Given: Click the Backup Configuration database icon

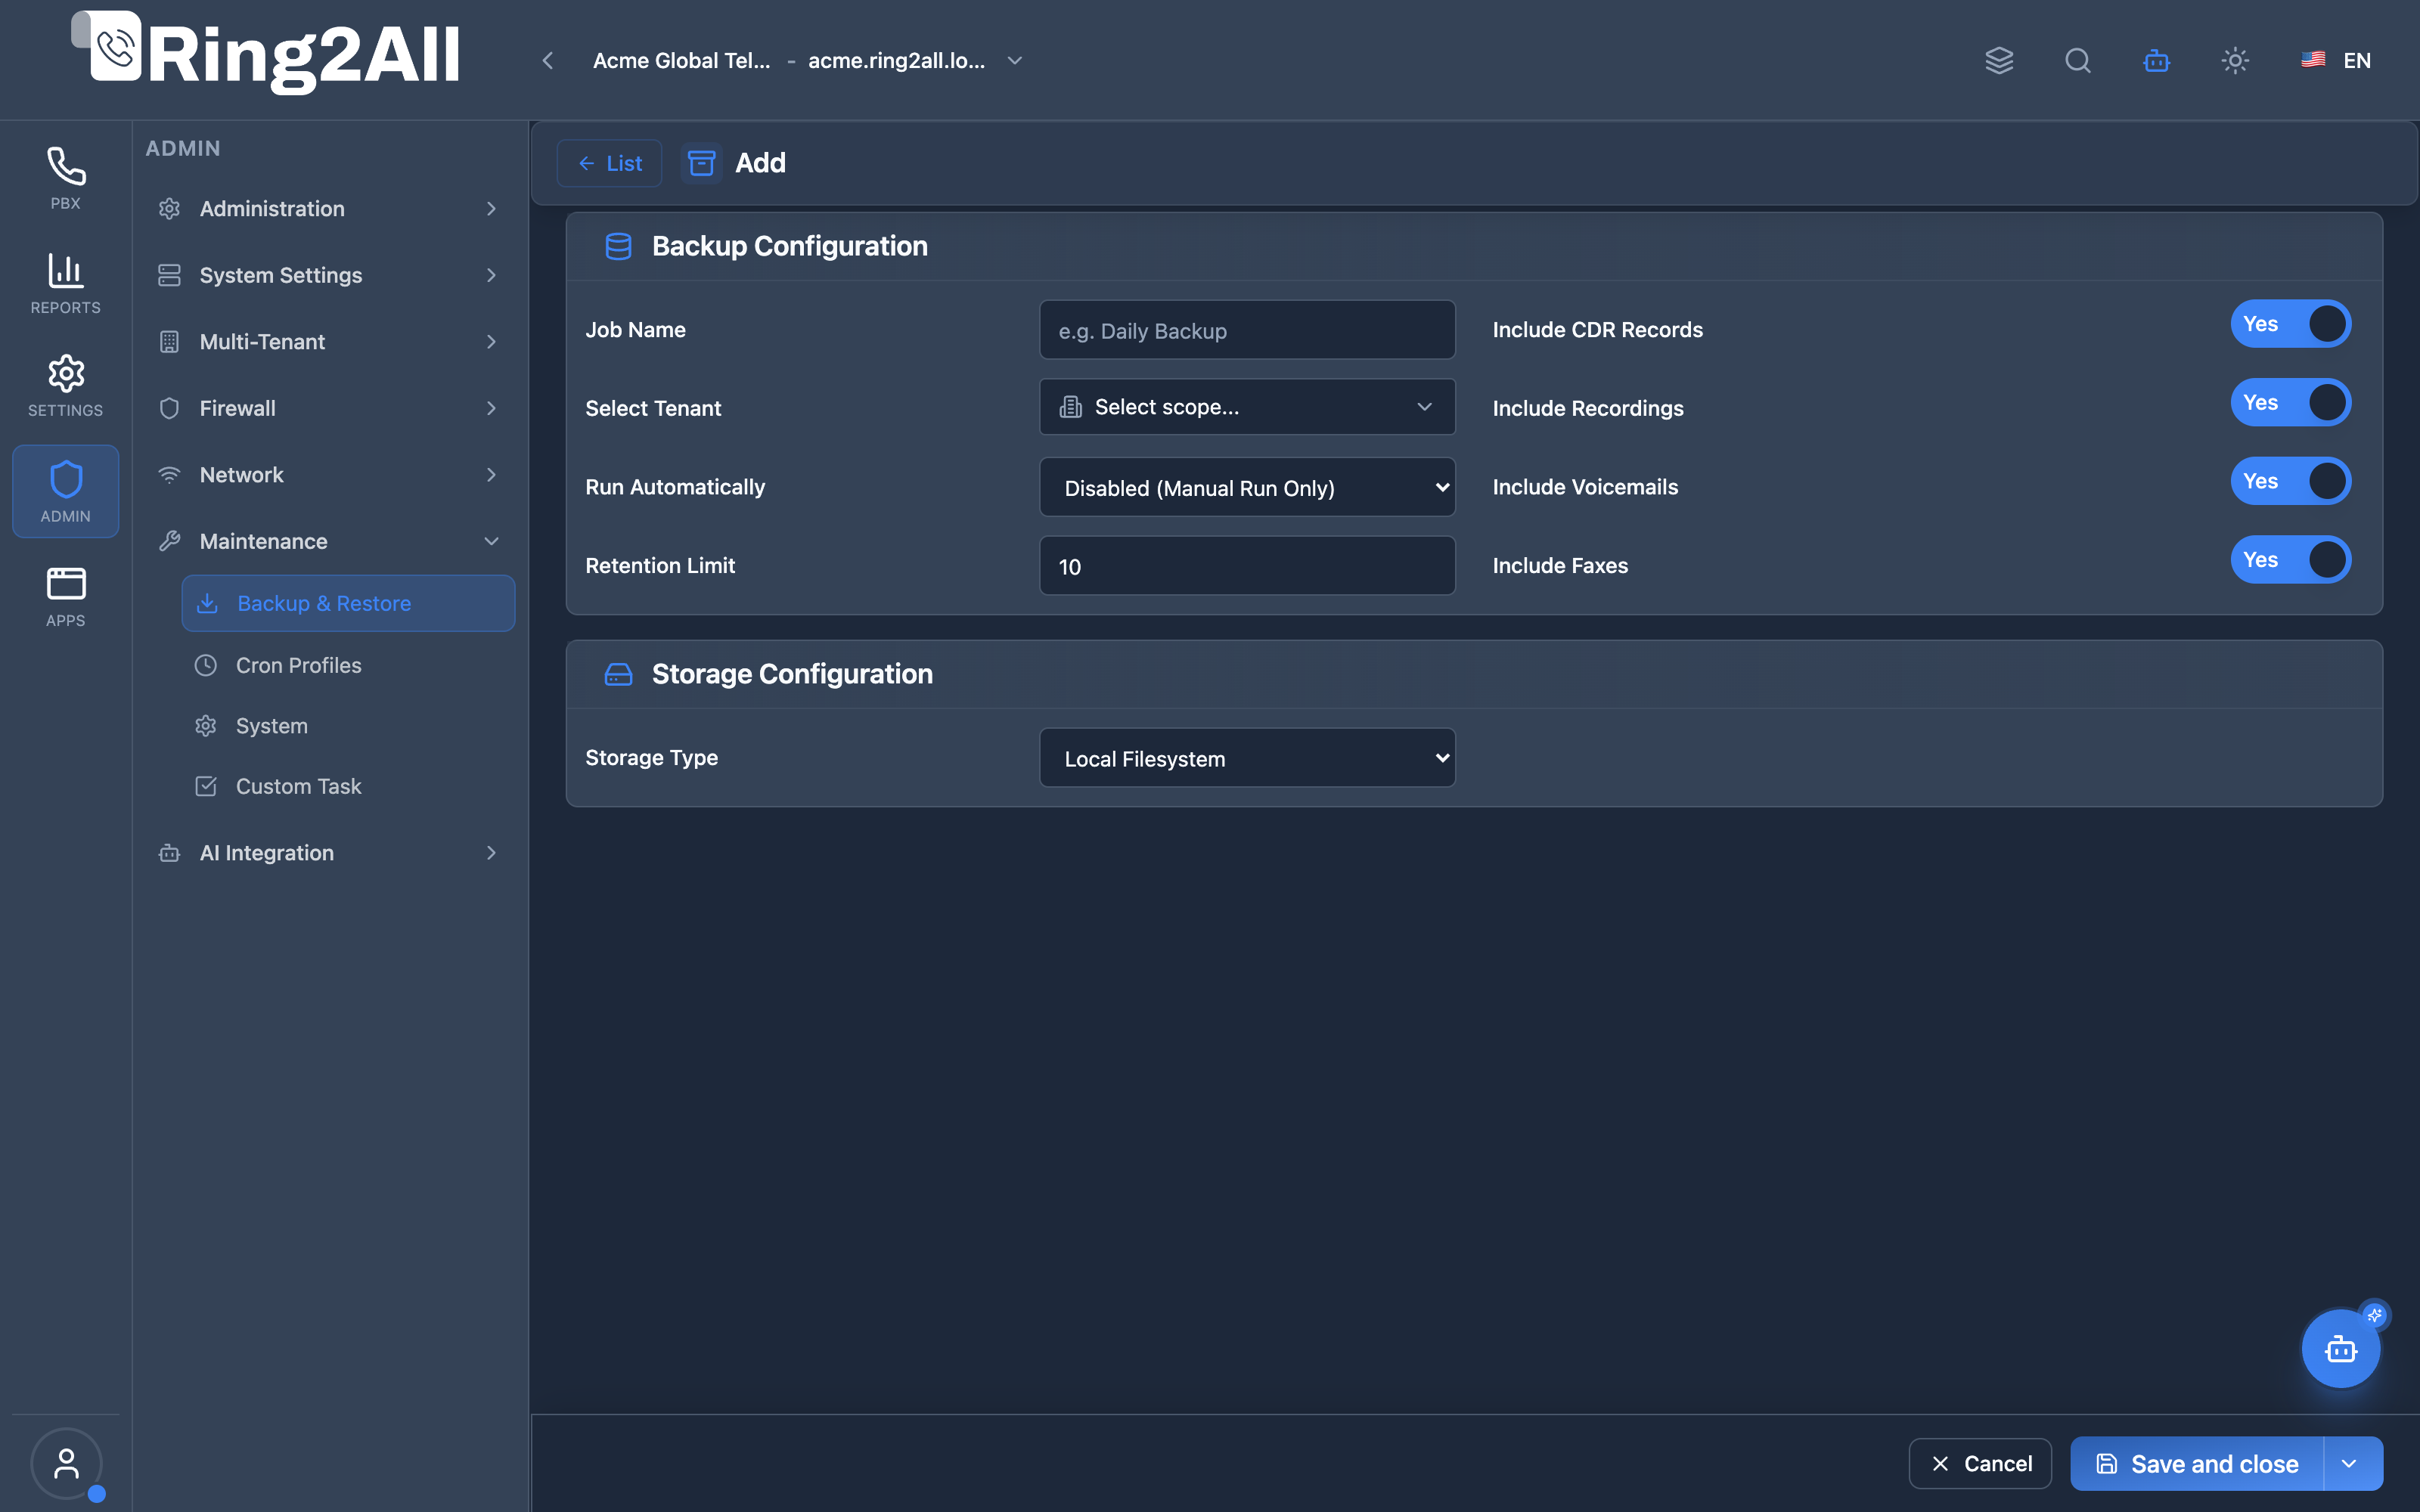Looking at the screenshot, I should [618, 246].
